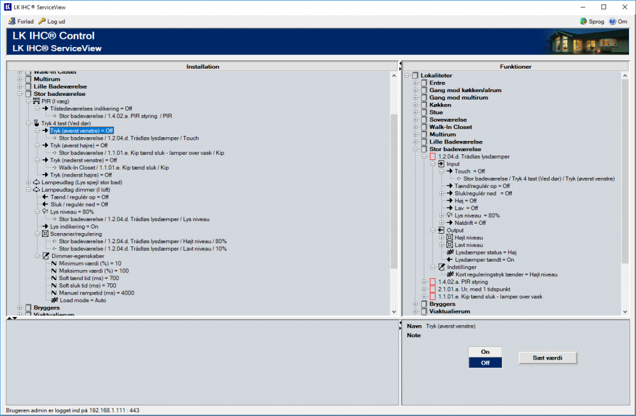
Task: Click the red icon beside 1.2.04.d. Trådløs lysdæmper
Action: (x=432, y=156)
